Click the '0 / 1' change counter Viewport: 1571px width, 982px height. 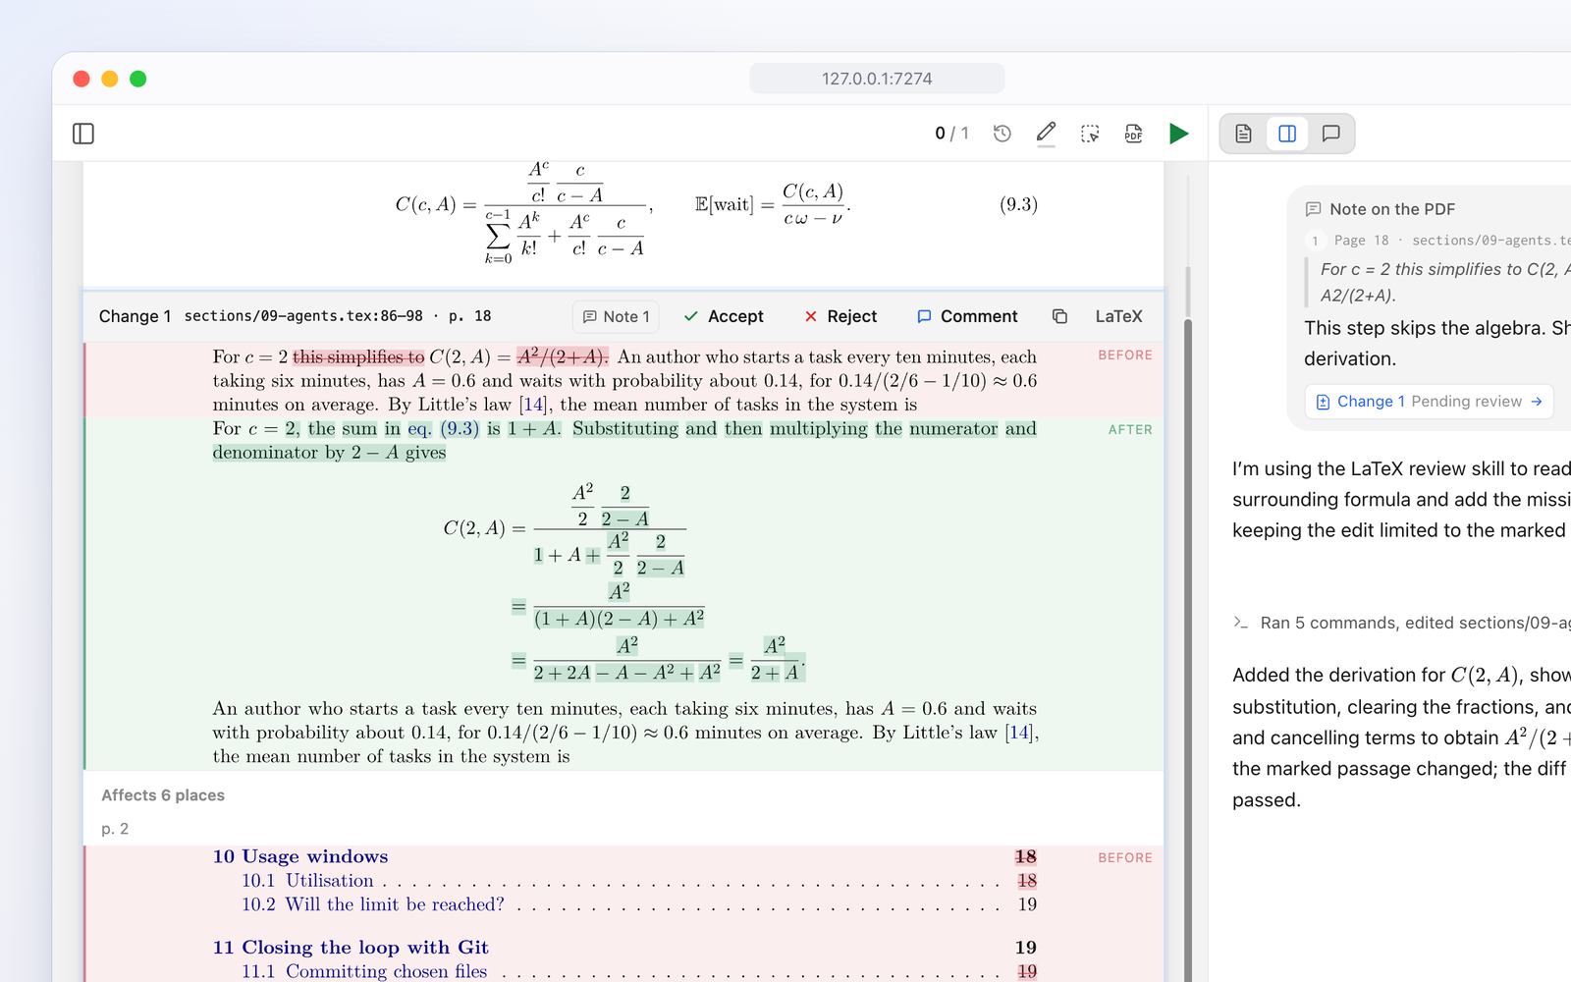pos(951,134)
